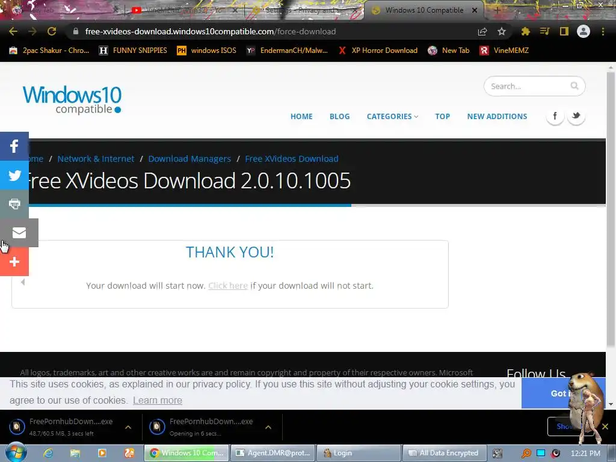The height and width of the screenshot is (462, 616).
Task: Toggle the side panel icon
Action: click(564, 31)
